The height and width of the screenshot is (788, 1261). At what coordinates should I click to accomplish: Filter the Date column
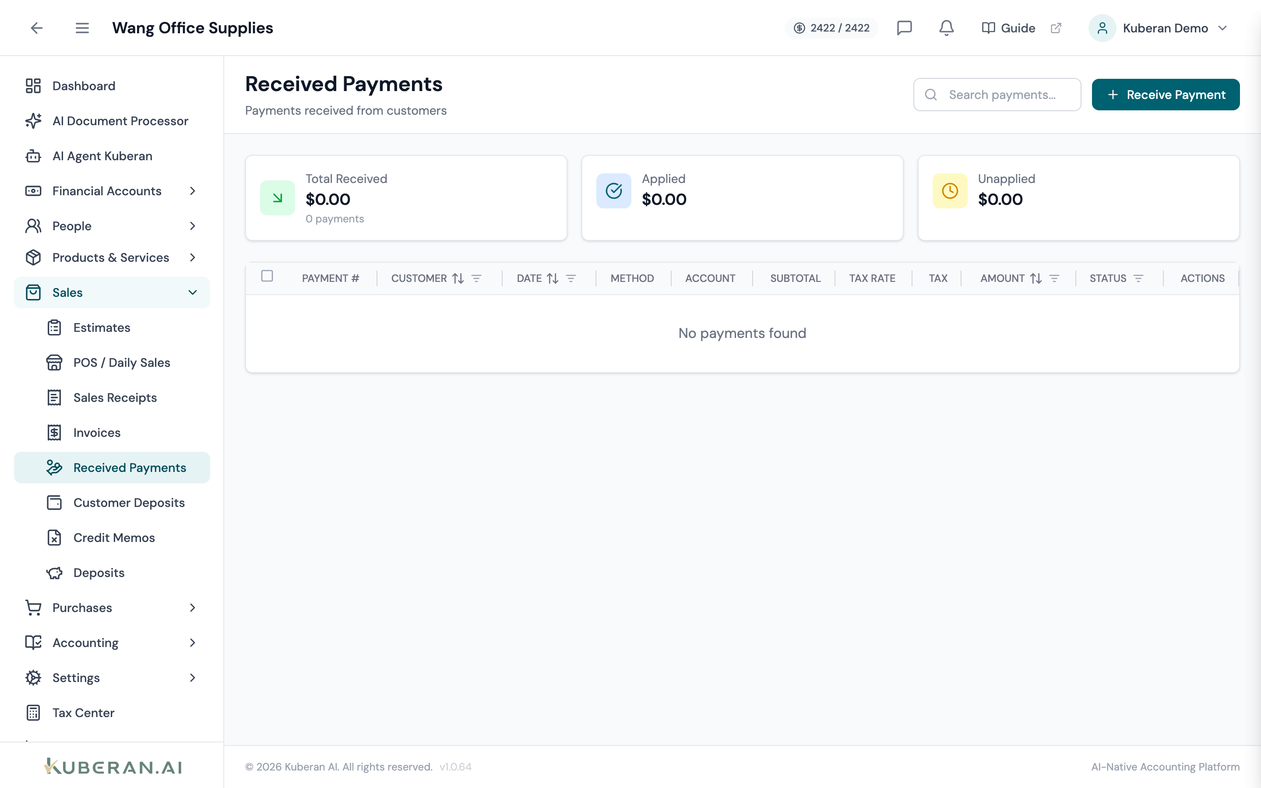point(571,278)
